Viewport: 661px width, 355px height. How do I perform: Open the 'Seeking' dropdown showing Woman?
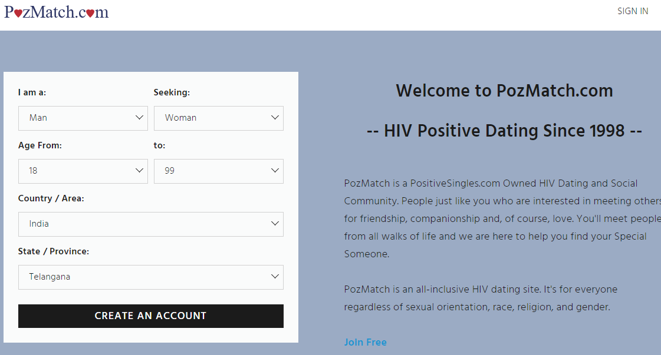218,118
